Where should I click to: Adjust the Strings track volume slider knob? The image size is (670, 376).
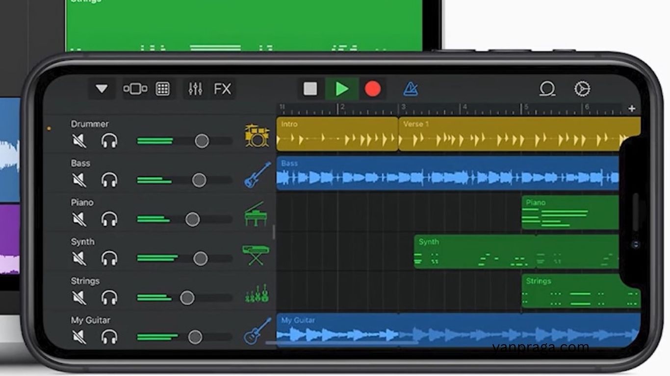click(187, 298)
